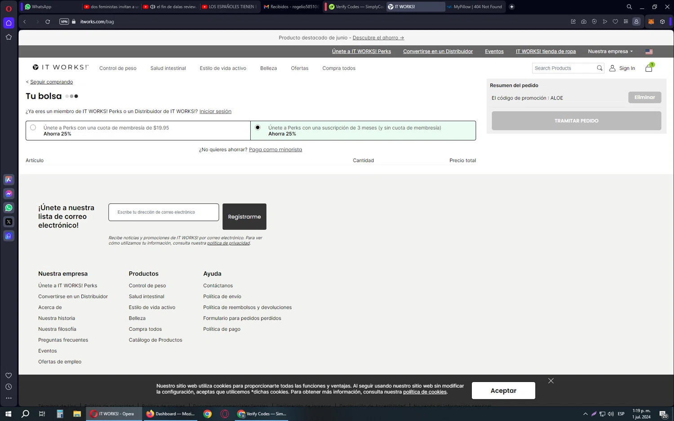Click the Sign In user icon
Viewport: 674px width, 421px height.
click(x=612, y=68)
